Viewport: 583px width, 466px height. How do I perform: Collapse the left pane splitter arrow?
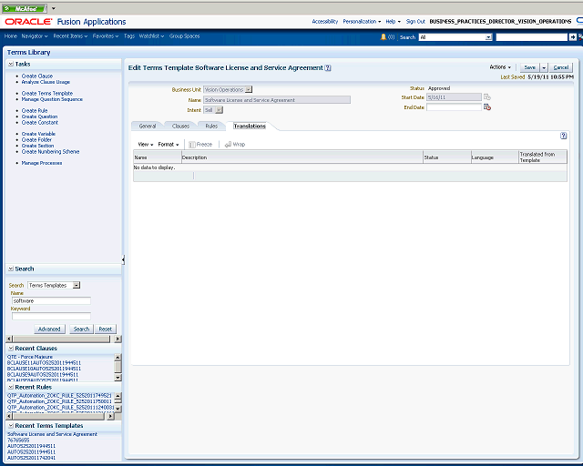(123, 259)
